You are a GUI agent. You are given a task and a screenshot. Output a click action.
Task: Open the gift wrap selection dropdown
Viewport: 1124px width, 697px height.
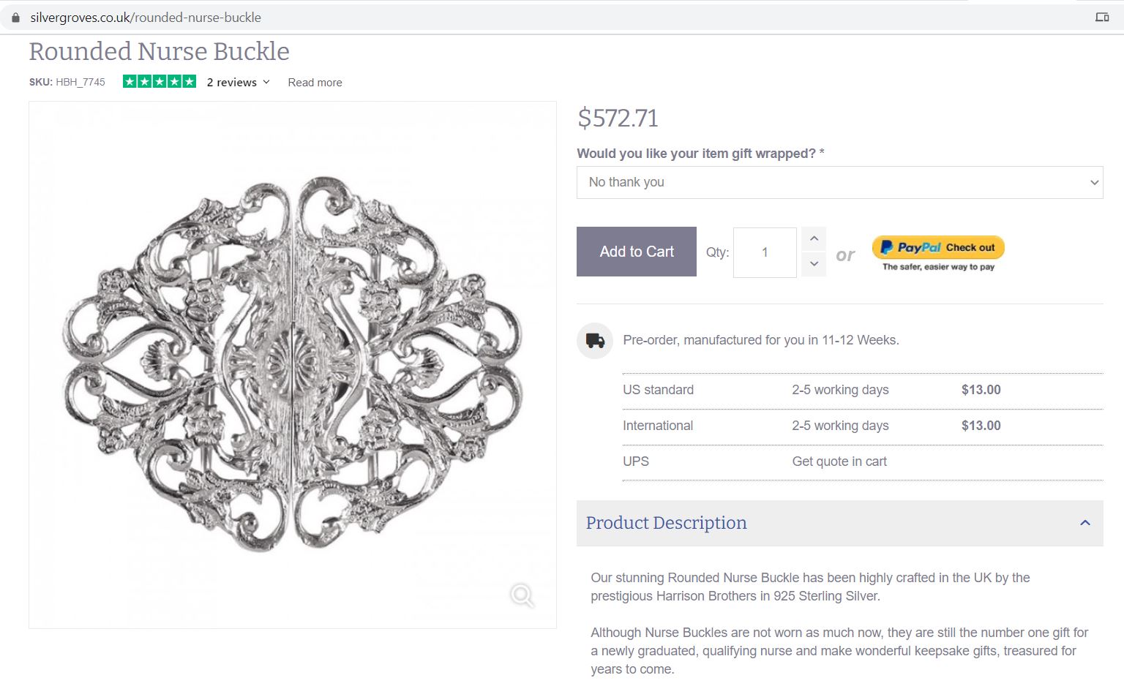(x=839, y=182)
